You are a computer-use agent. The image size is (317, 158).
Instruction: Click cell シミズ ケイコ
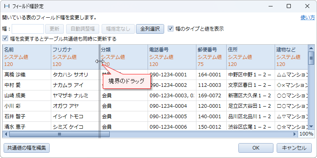pos(75,126)
